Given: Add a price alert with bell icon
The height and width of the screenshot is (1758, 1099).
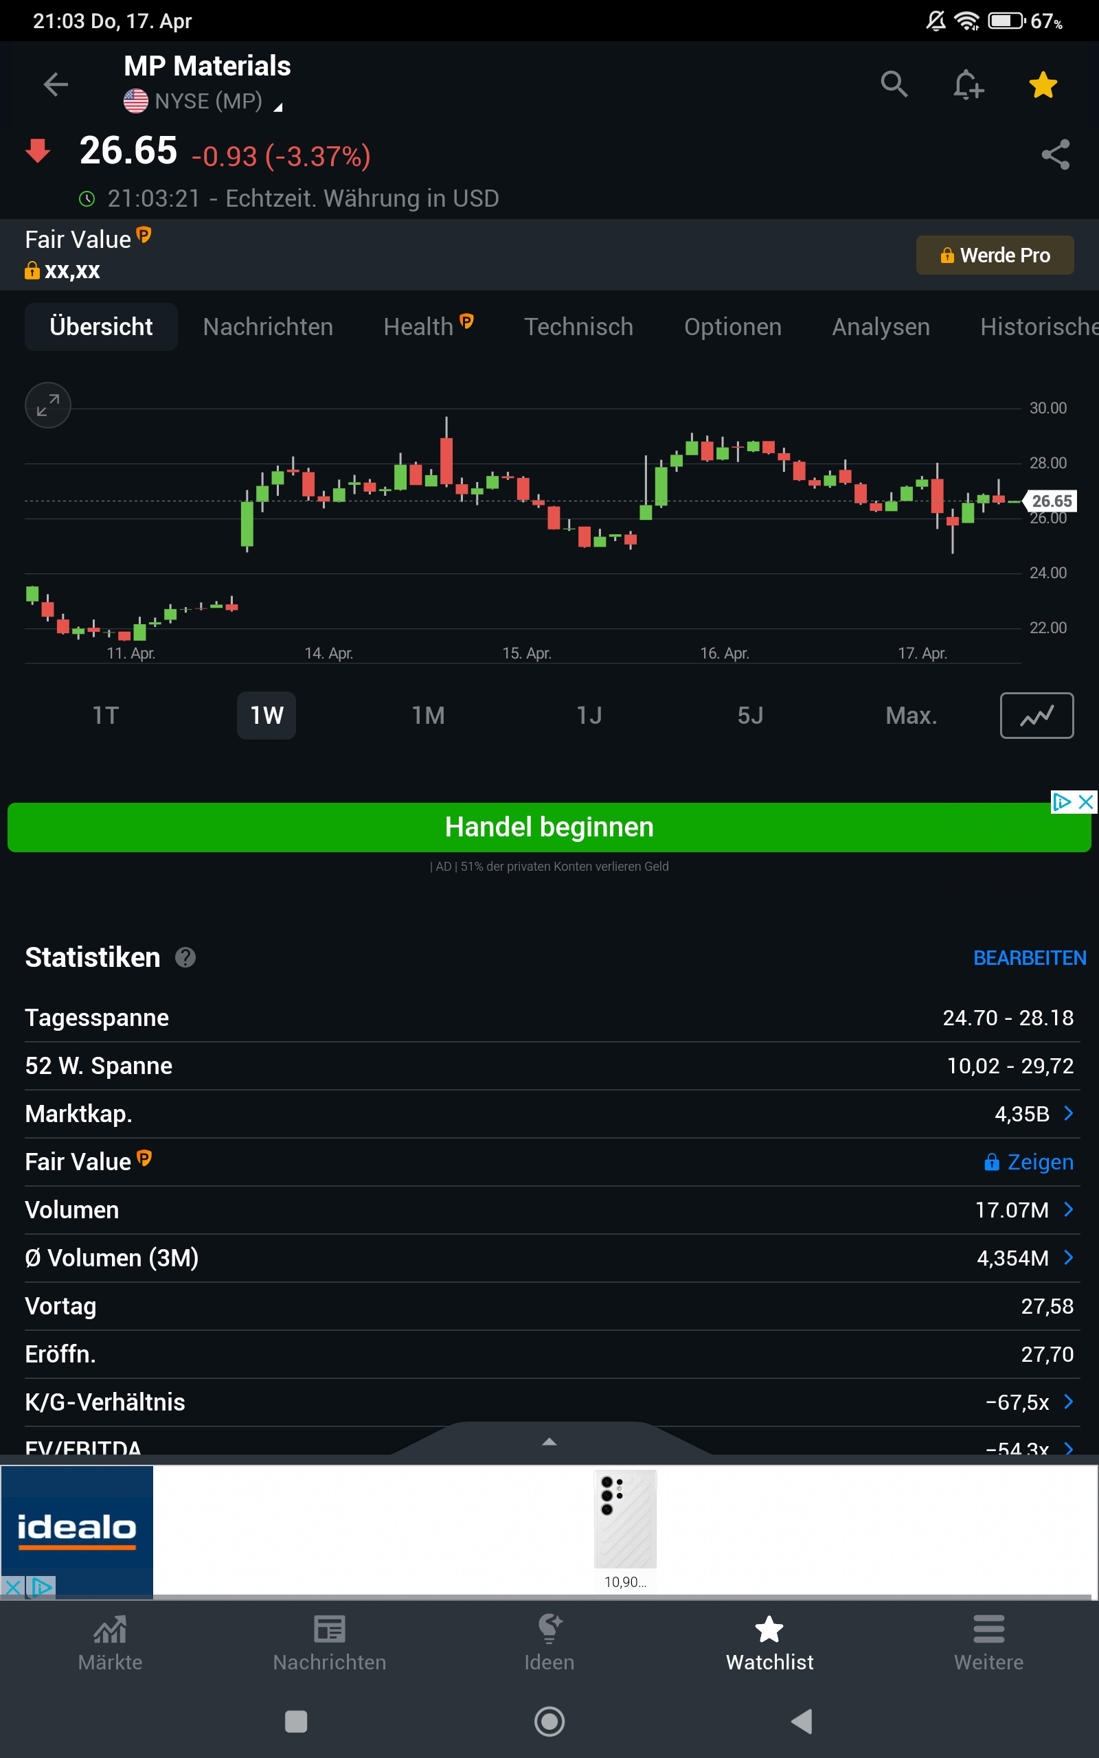Looking at the screenshot, I should tap(968, 85).
